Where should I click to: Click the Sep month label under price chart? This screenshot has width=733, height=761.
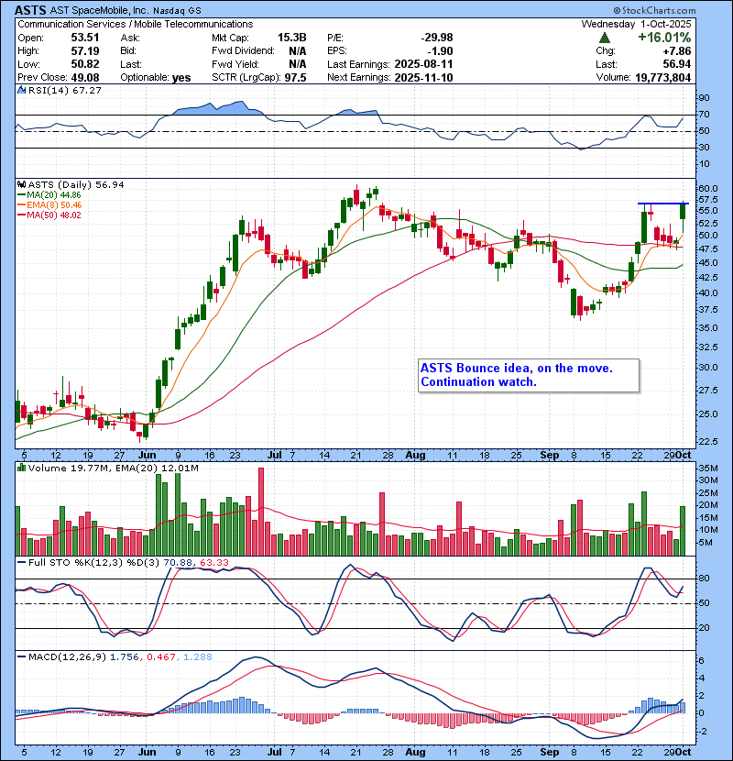click(x=549, y=456)
